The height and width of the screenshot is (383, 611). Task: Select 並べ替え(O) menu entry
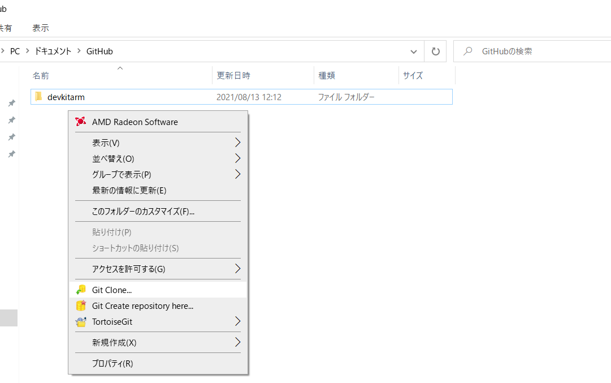point(158,159)
